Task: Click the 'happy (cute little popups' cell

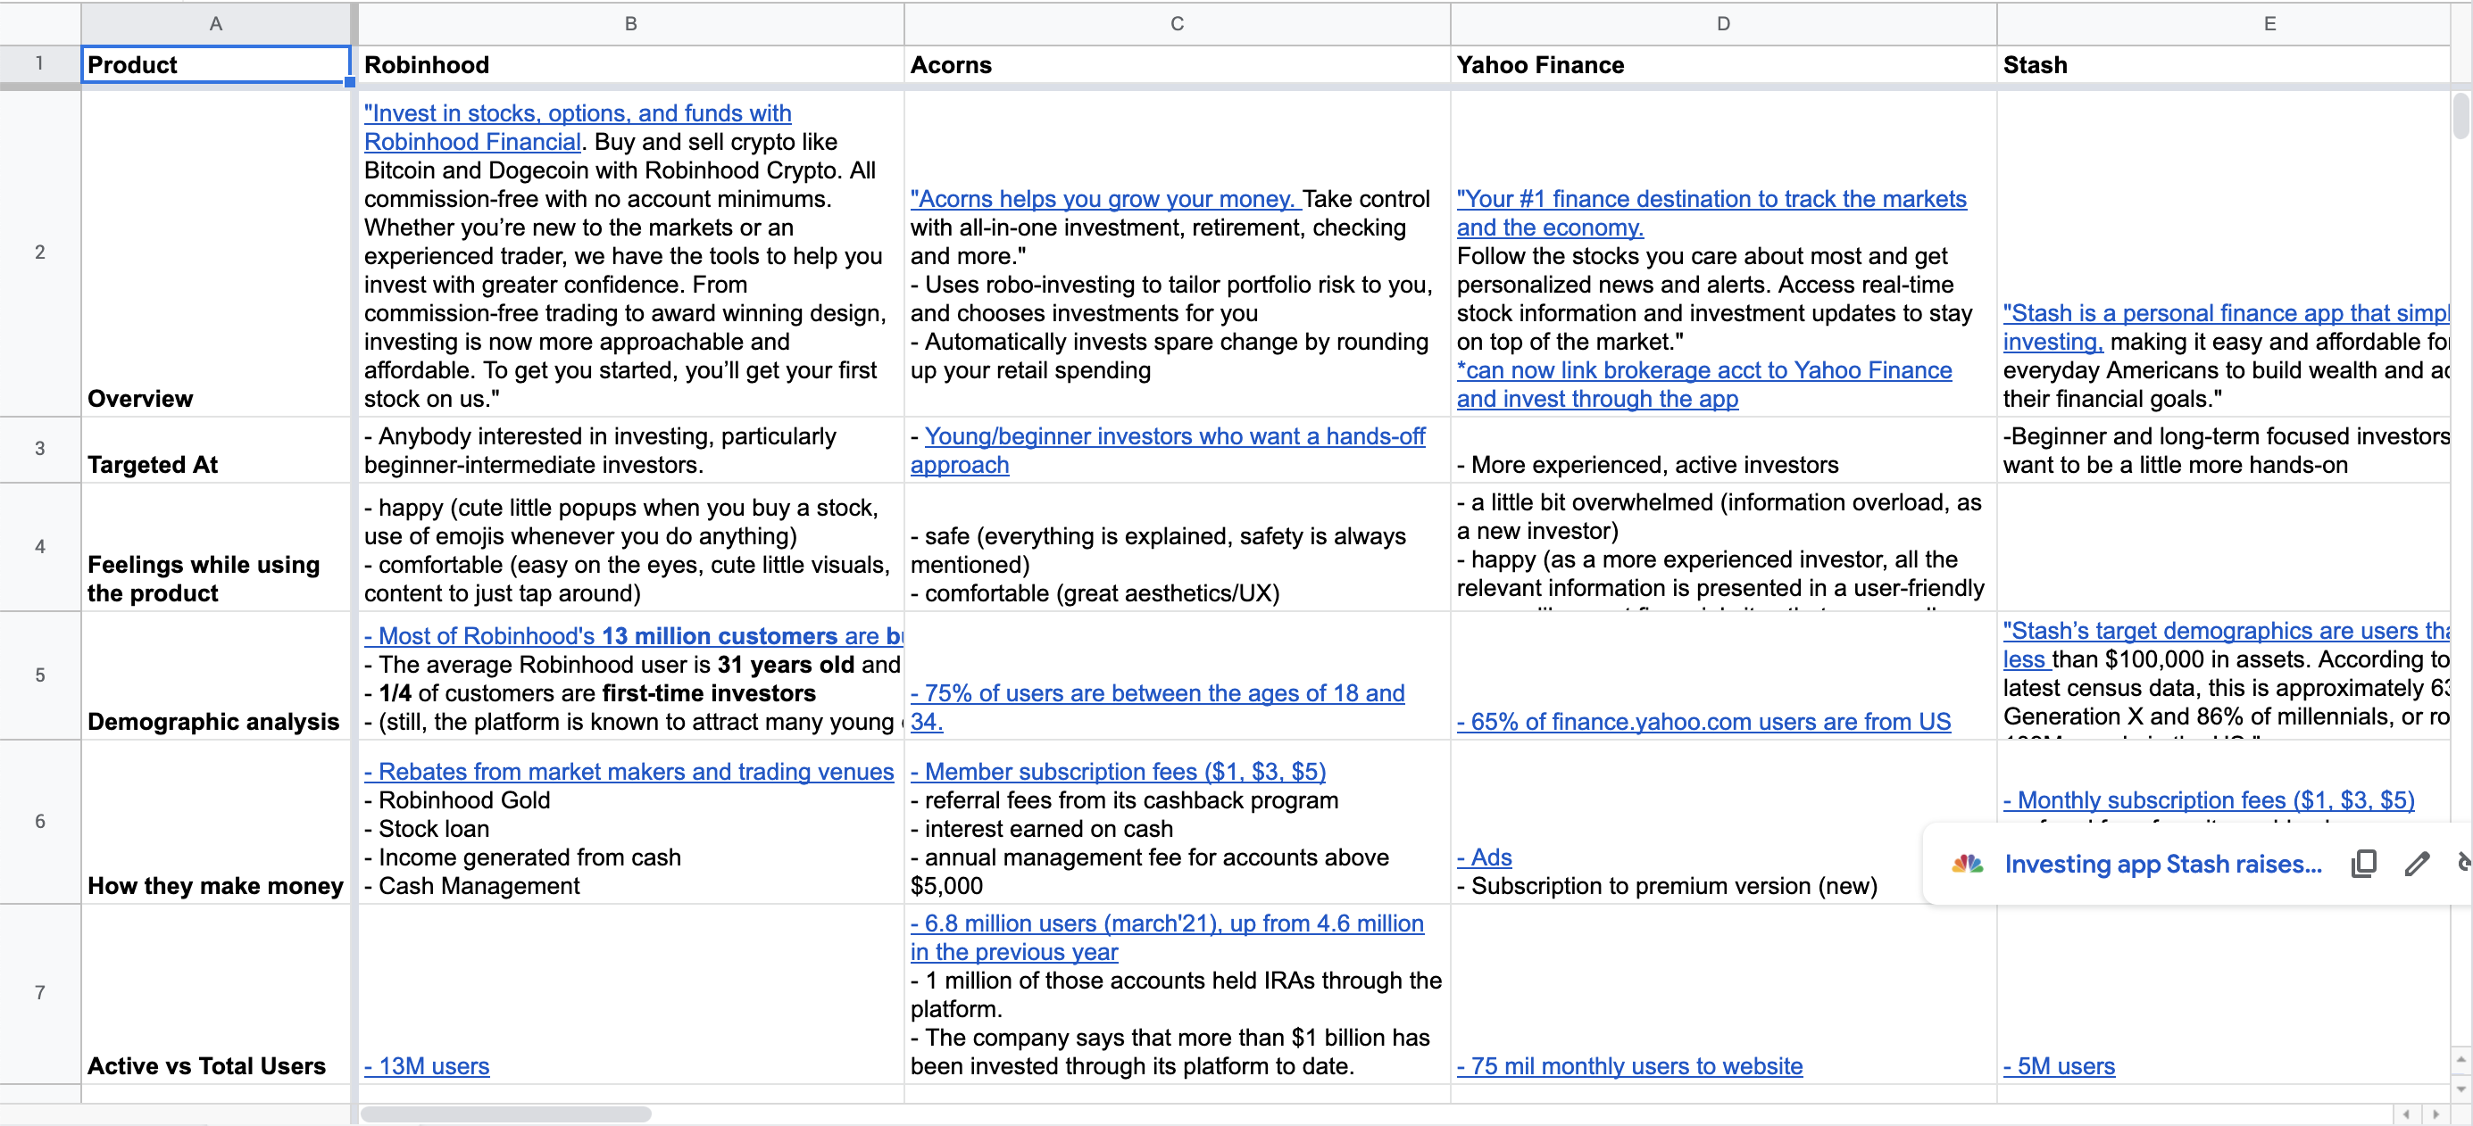Action: tap(630, 547)
